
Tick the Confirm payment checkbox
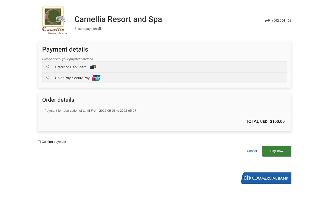(39, 142)
